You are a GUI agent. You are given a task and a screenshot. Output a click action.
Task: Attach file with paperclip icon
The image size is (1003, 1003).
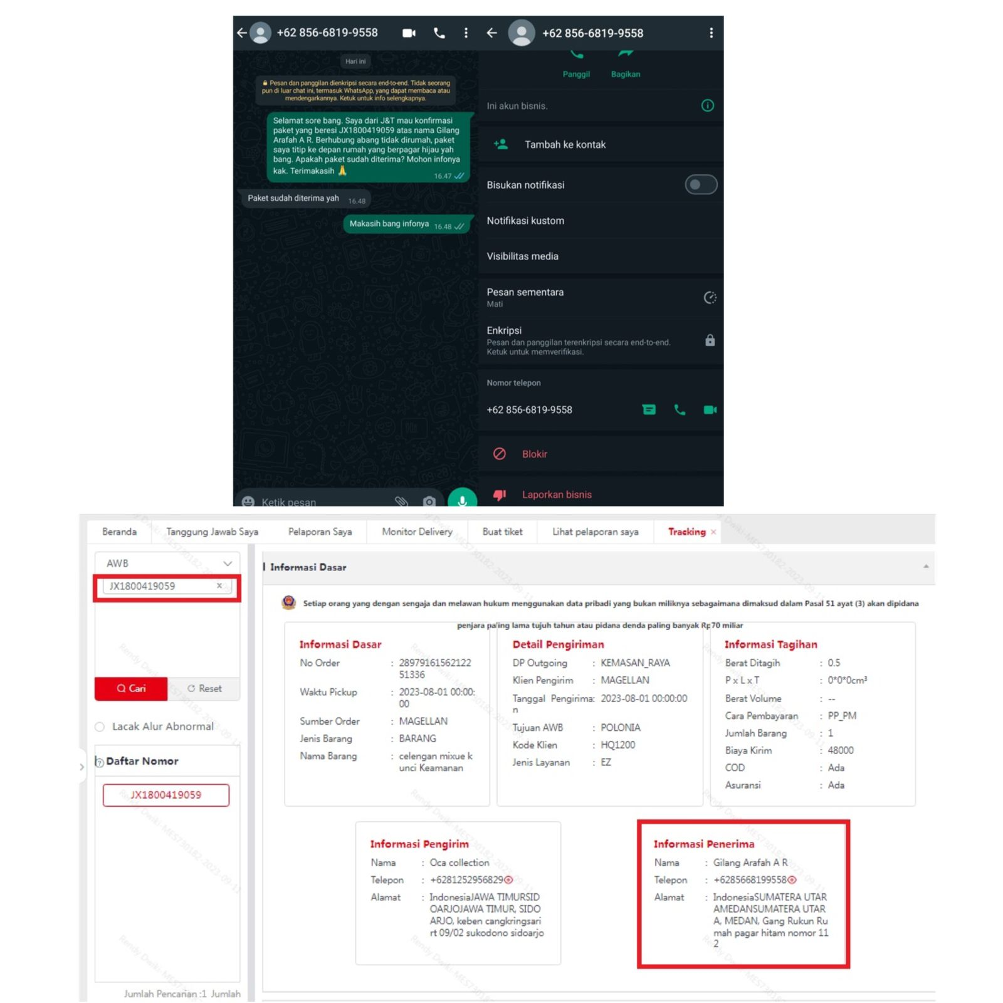point(401,501)
